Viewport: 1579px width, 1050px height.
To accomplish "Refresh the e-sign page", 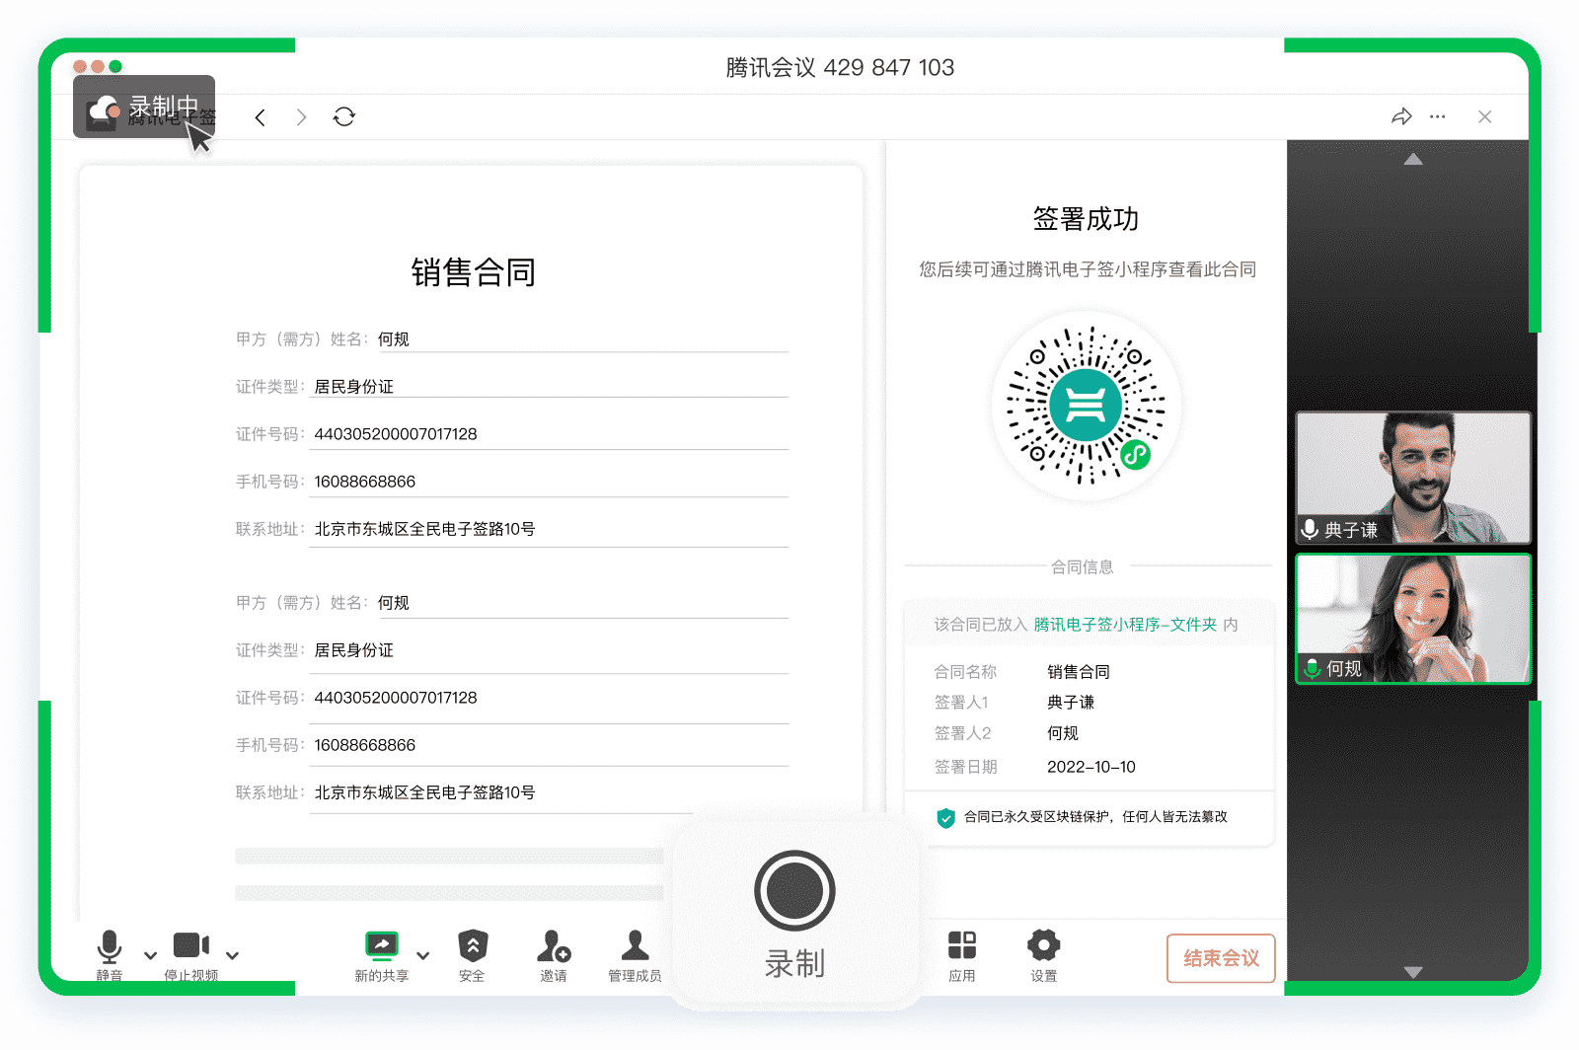I will pos(344,116).
